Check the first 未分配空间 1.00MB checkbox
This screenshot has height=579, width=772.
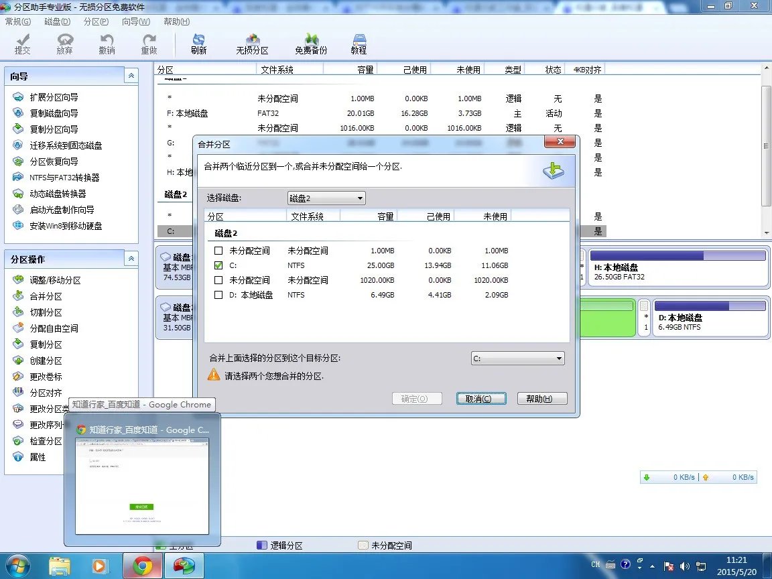tap(218, 251)
